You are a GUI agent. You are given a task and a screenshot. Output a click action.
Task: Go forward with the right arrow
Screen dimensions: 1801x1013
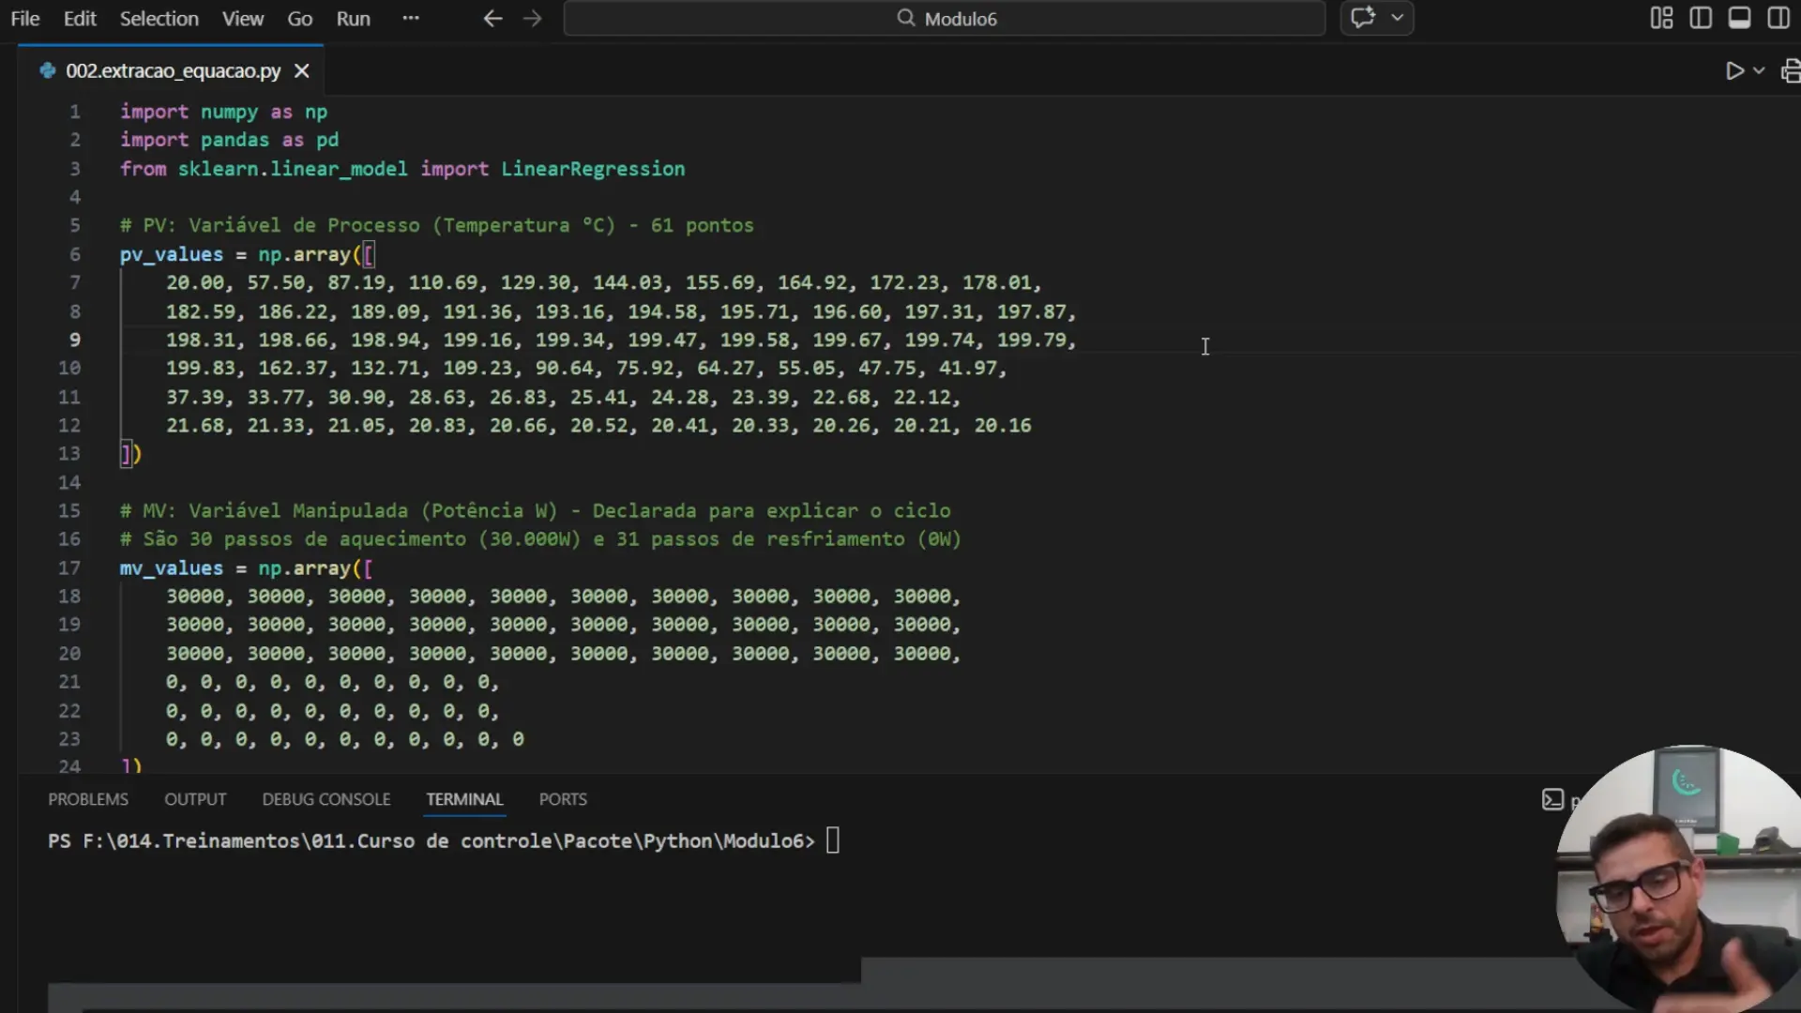533,19
